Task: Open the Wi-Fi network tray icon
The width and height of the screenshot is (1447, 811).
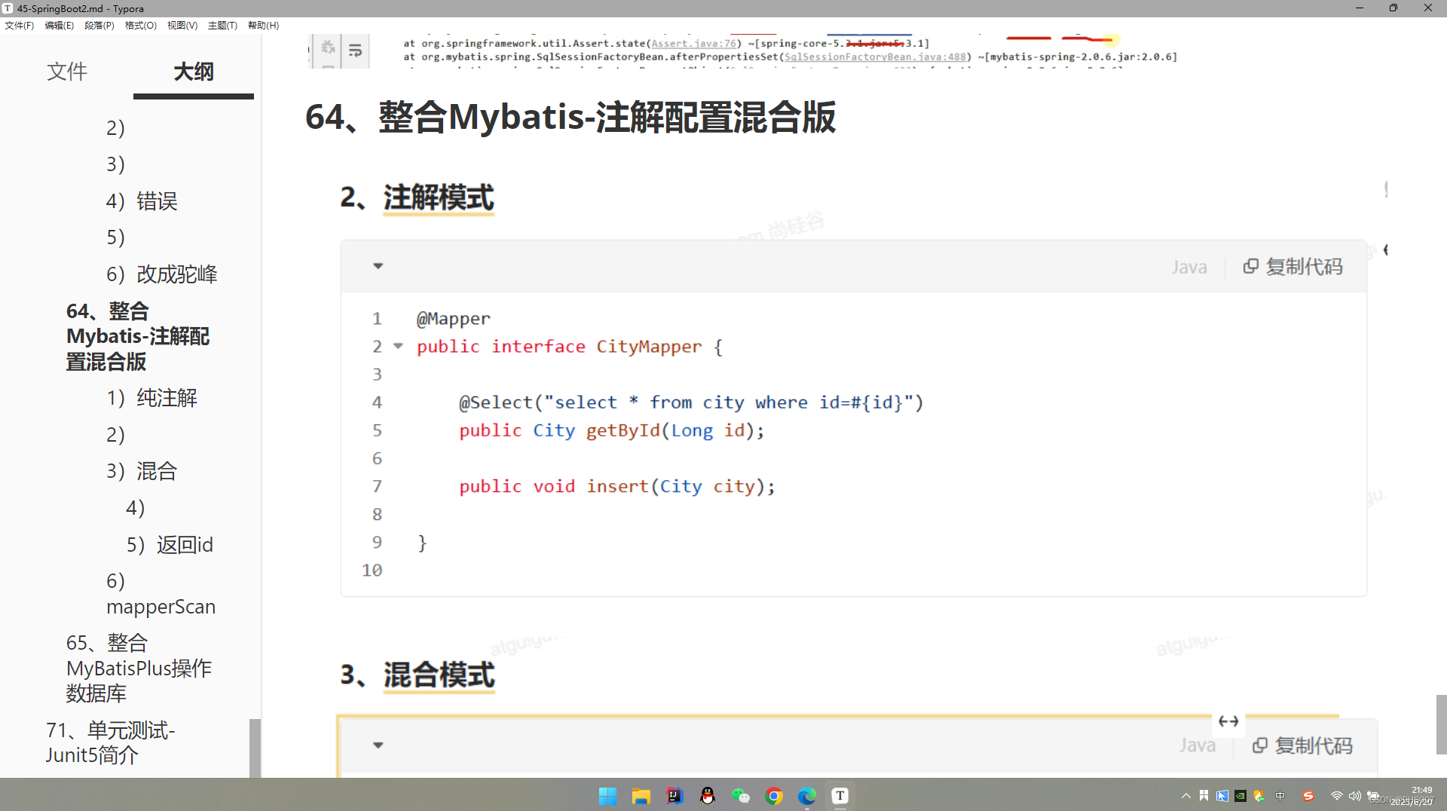Action: coord(1336,796)
